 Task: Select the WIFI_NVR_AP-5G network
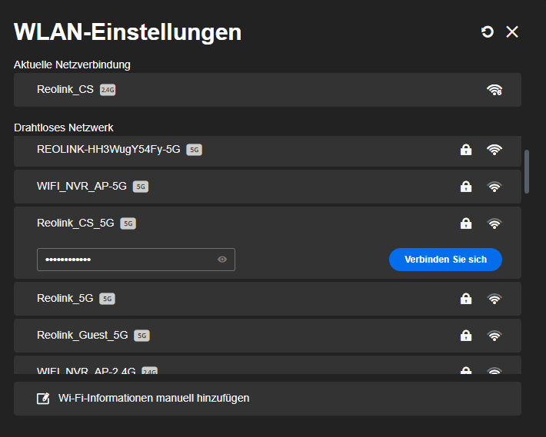(x=268, y=187)
